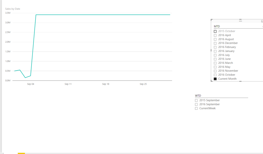Click the Sep 18 axis label
The height and width of the screenshot is (154, 263).
[x=106, y=84]
